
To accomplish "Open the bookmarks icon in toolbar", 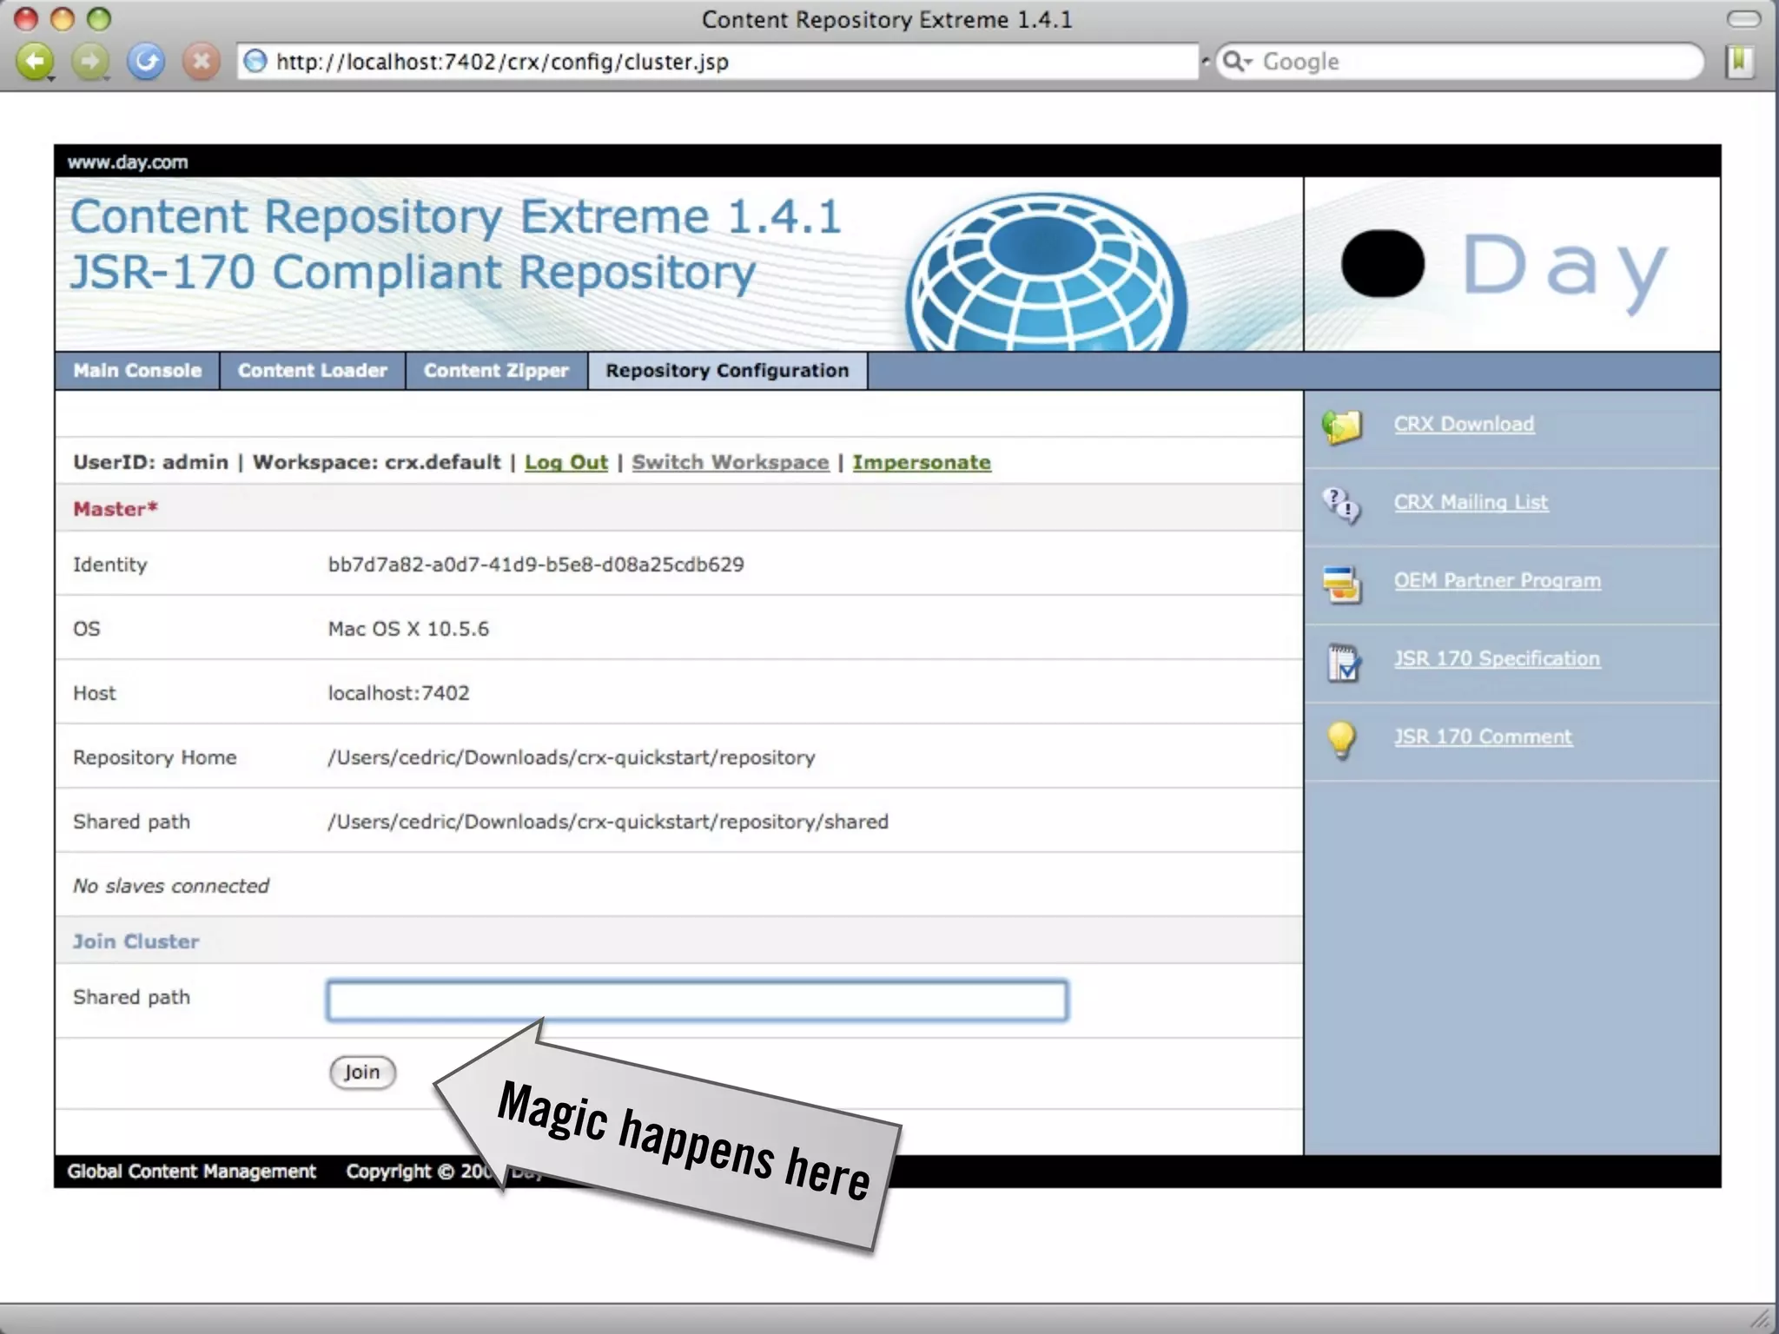I will [x=1740, y=62].
